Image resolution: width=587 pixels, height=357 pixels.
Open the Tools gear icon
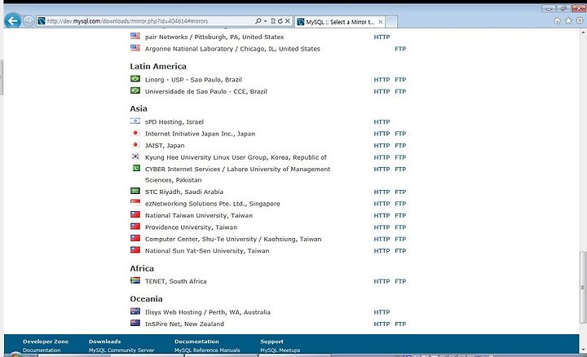[x=580, y=21]
